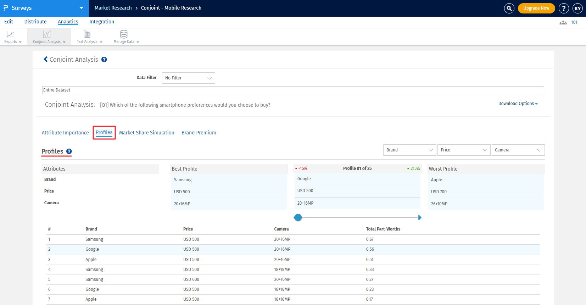Click the Brand column header in table
Viewport: 586px width, 305px height.
[x=91, y=229]
